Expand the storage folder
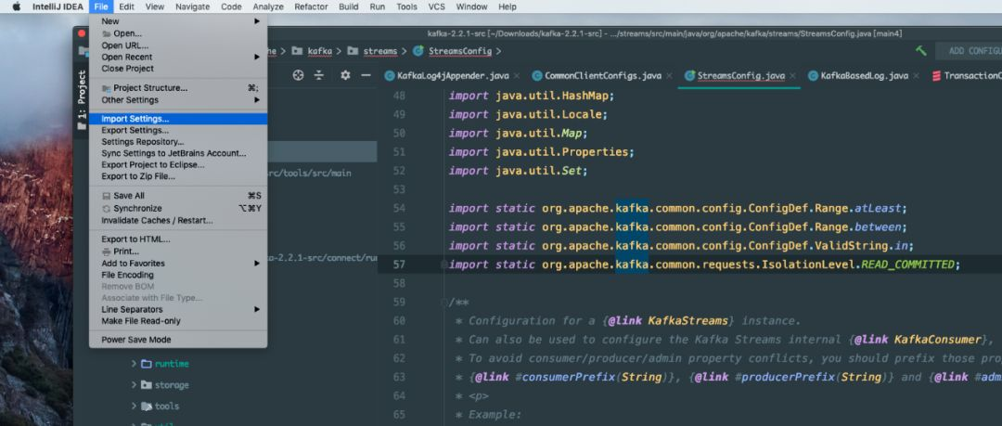The width and height of the screenshot is (1002, 426). [135, 385]
